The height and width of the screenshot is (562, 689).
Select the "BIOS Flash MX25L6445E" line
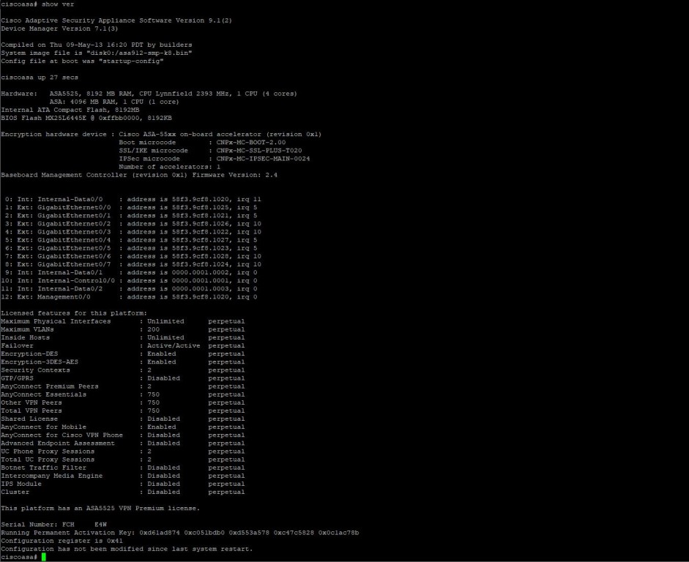click(86, 119)
